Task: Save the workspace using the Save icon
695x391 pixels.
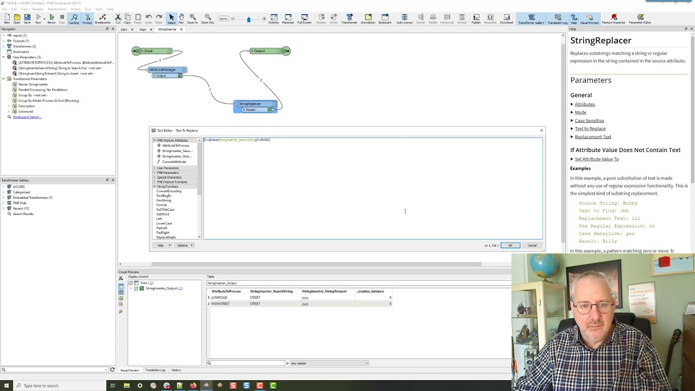Action: tap(27, 19)
